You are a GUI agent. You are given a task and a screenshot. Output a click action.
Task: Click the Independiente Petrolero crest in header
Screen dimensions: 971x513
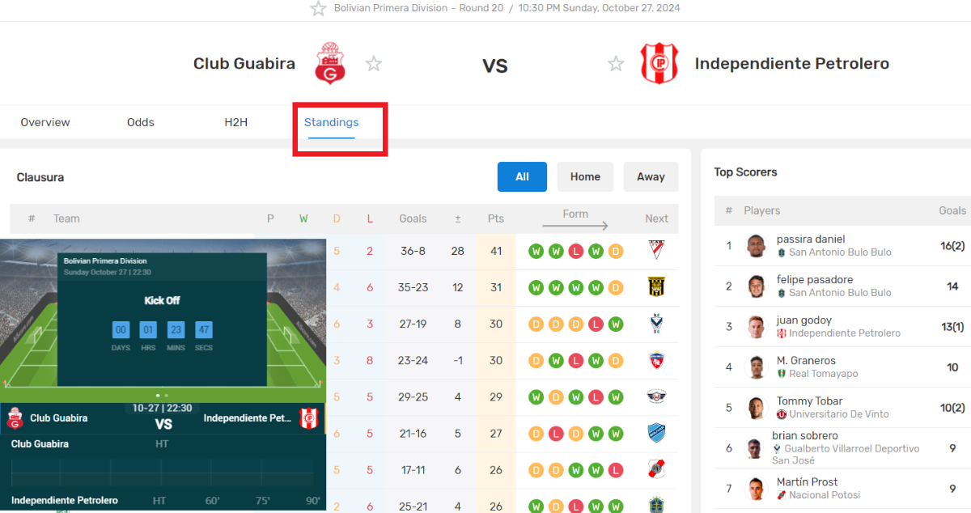[x=659, y=63]
